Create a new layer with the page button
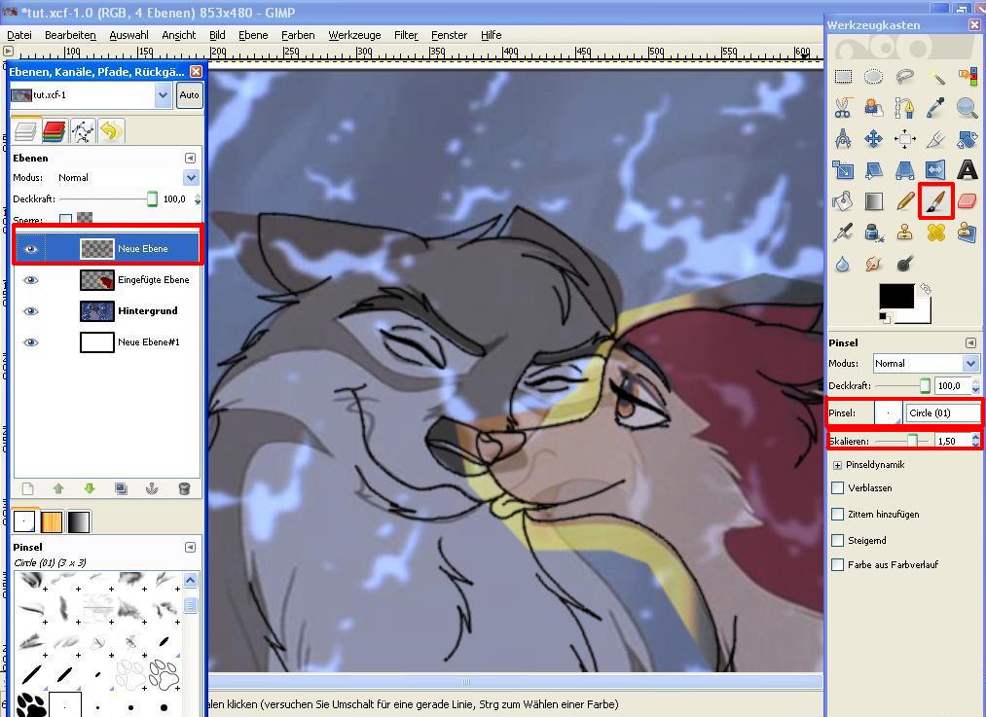Screen dimensions: 986x717 coord(27,489)
